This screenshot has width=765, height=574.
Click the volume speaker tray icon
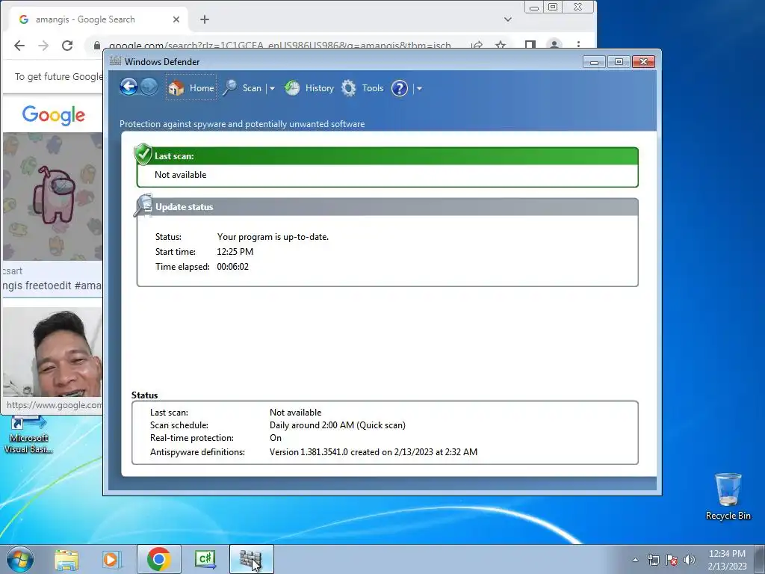pos(690,560)
